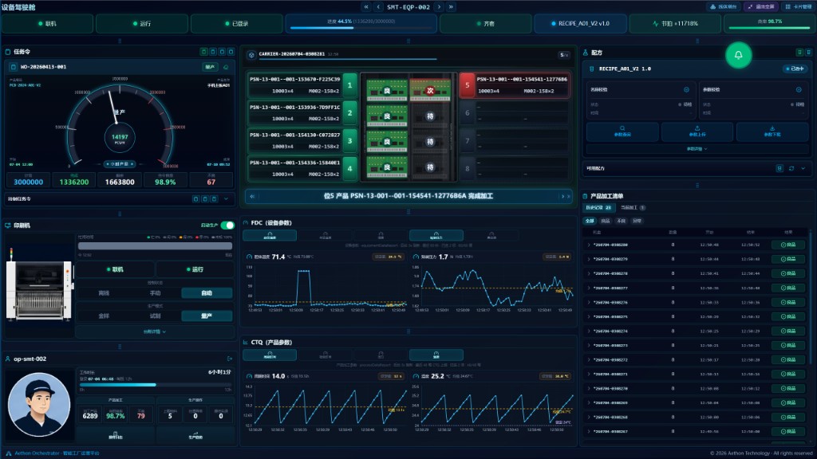Toggle the 启动生产 switch in printer panel
The height and width of the screenshot is (459, 817).
[x=227, y=226]
